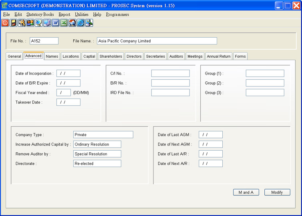Screen dimensions: 302x216
Task: Open the Utilities menu
Action: (x=81, y=14)
